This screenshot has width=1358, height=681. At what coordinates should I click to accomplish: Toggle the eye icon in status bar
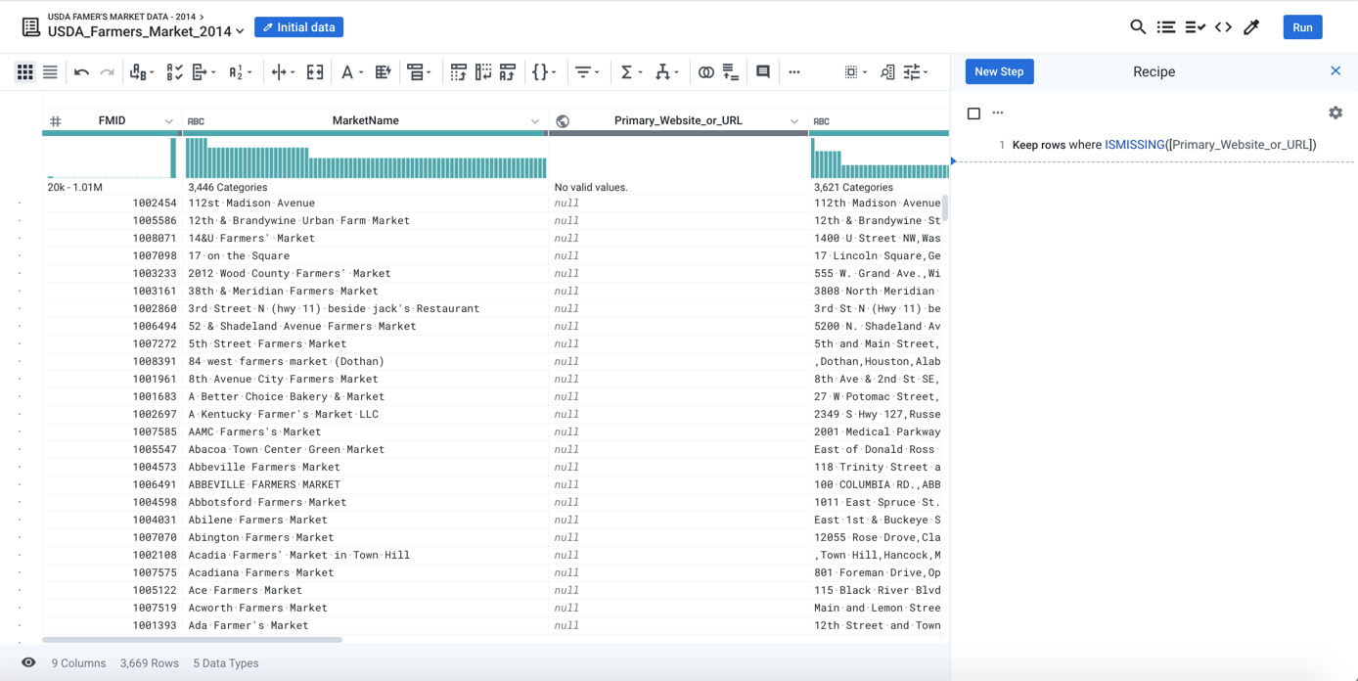pos(28,663)
